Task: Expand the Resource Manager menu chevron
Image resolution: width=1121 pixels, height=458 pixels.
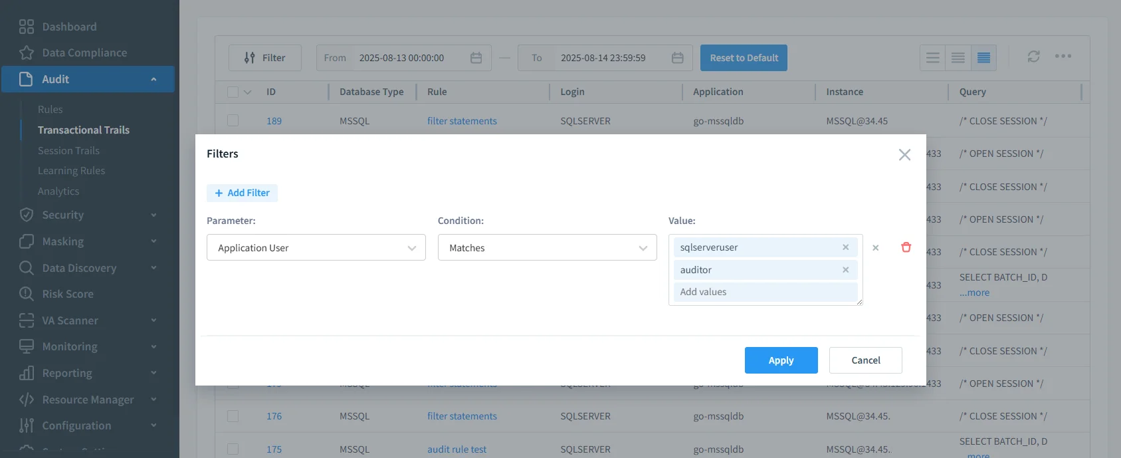Action: tap(153, 400)
